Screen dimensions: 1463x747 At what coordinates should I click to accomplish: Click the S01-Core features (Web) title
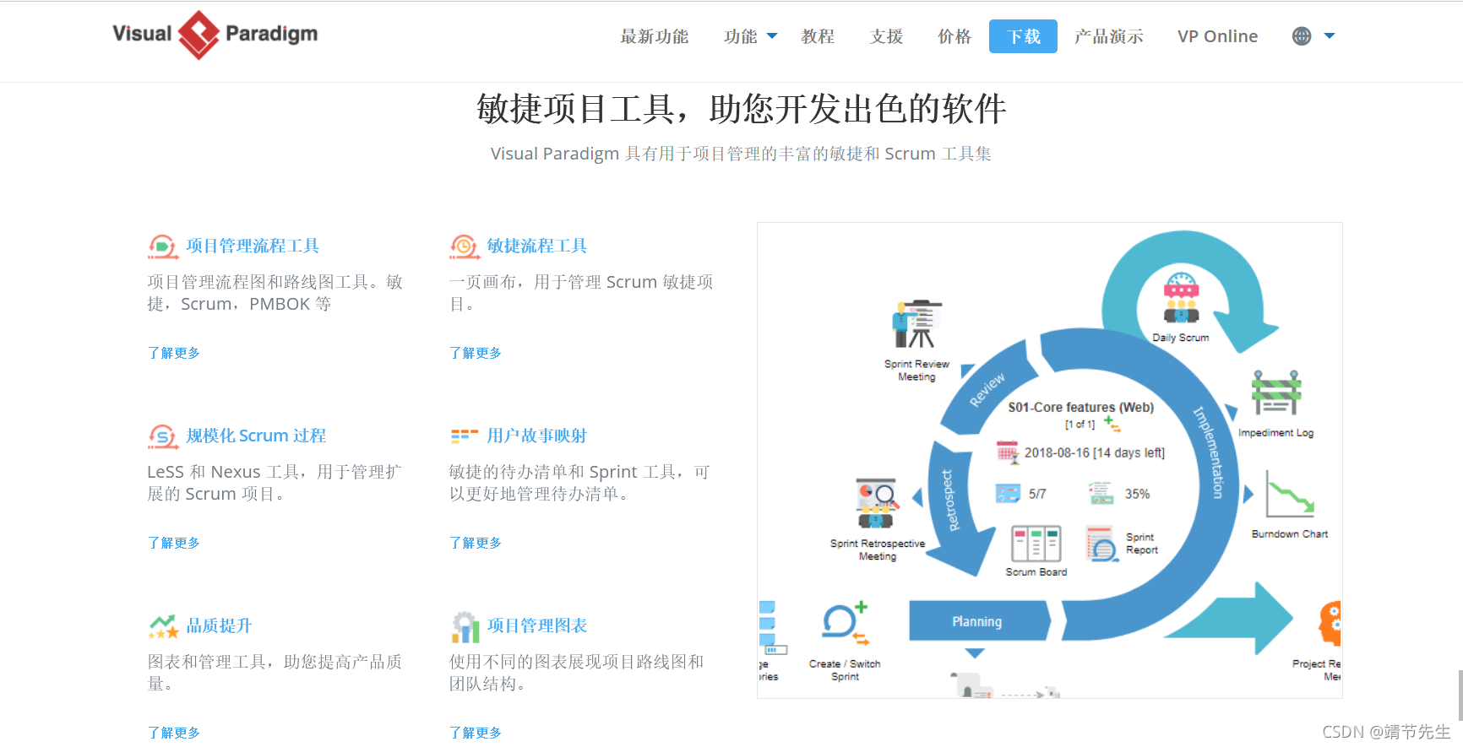point(1080,407)
